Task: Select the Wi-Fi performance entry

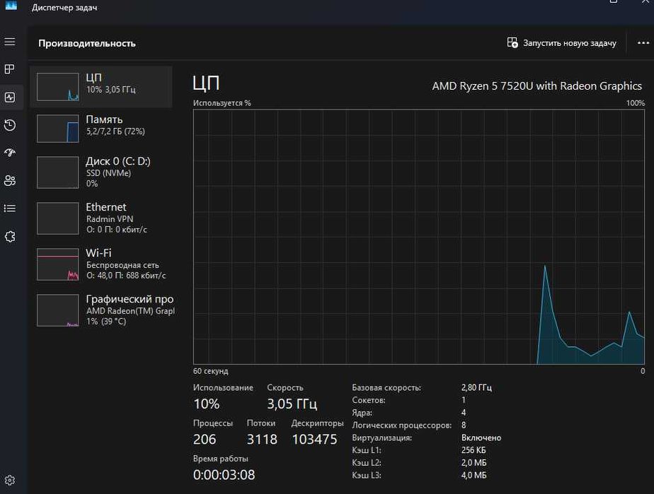Action: (x=101, y=264)
